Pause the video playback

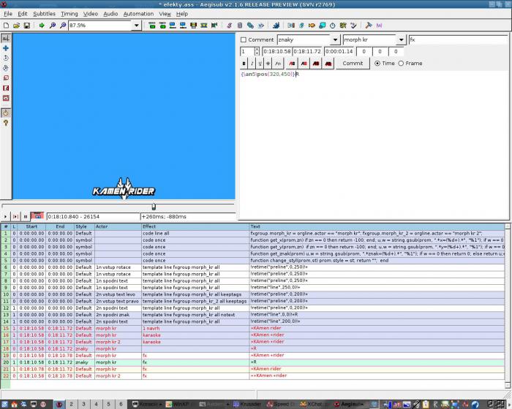(26, 217)
